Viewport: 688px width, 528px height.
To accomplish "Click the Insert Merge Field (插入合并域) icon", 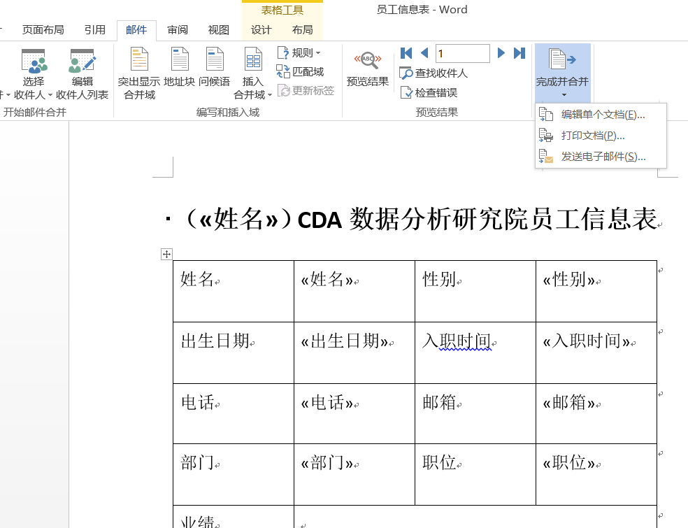I will pyautogui.click(x=253, y=59).
